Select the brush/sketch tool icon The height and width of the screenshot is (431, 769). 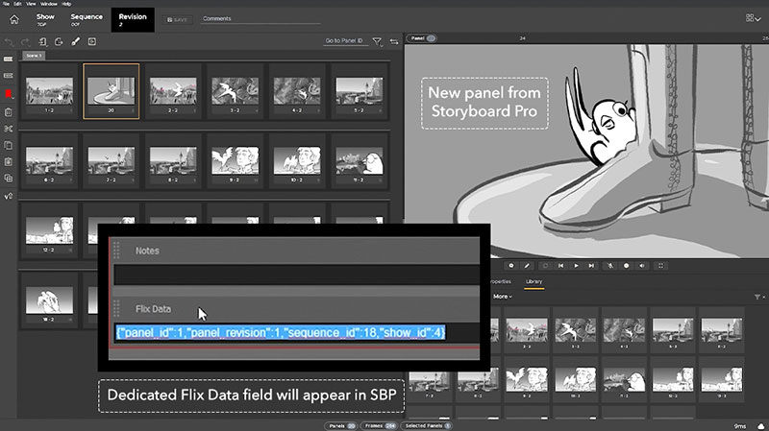[x=76, y=41]
